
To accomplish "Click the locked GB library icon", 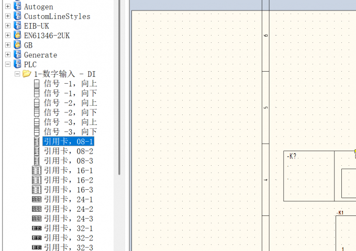I will pyautogui.click(x=17, y=45).
